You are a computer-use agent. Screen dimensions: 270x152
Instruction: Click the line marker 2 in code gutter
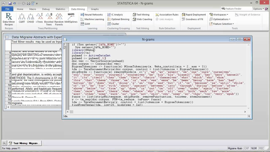(65, 48)
